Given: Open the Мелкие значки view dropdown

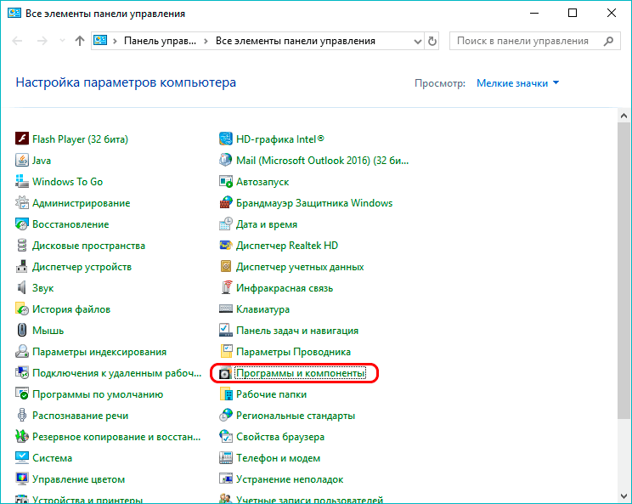Looking at the screenshot, I should (x=517, y=83).
